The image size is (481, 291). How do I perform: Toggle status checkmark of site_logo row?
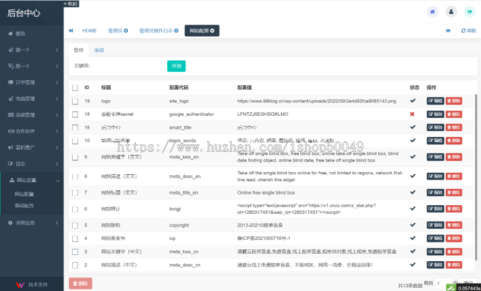[x=413, y=101]
